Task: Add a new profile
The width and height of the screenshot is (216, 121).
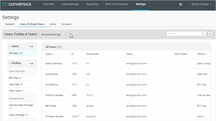Action: click(x=31, y=63)
